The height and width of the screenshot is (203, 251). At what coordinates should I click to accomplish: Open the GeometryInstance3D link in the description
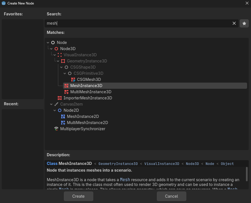pos(118,164)
